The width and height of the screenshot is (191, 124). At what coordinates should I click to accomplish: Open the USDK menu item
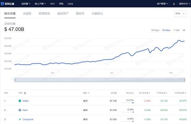point(70,4)
